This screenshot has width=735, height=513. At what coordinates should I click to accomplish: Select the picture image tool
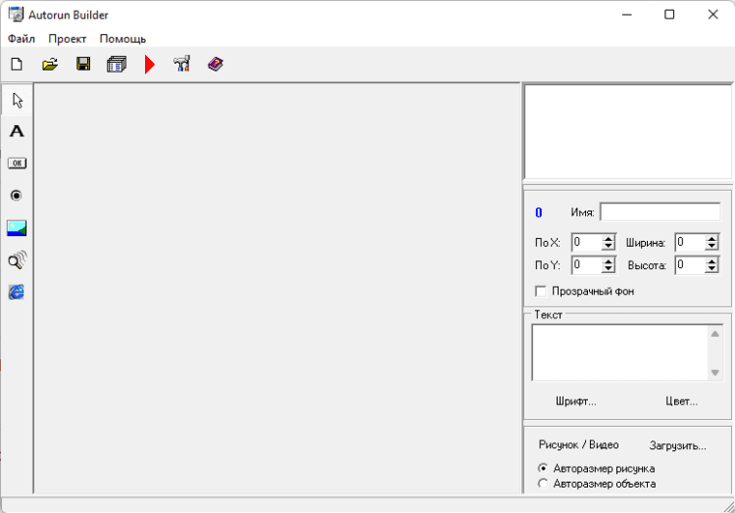pyautogui.click(x=17, y=228)
